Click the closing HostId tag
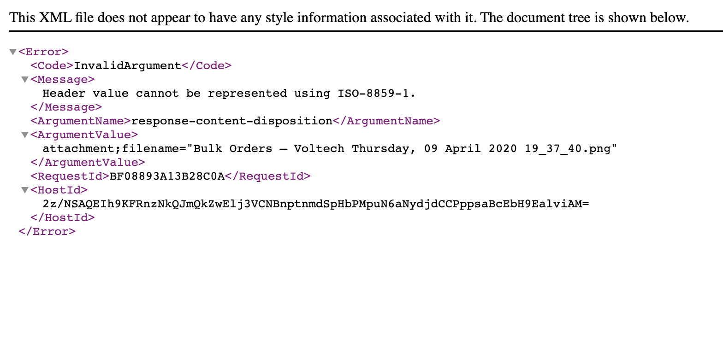 63,218
